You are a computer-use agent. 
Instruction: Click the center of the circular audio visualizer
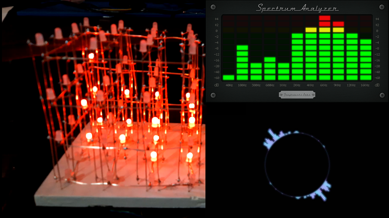(297, 165)
